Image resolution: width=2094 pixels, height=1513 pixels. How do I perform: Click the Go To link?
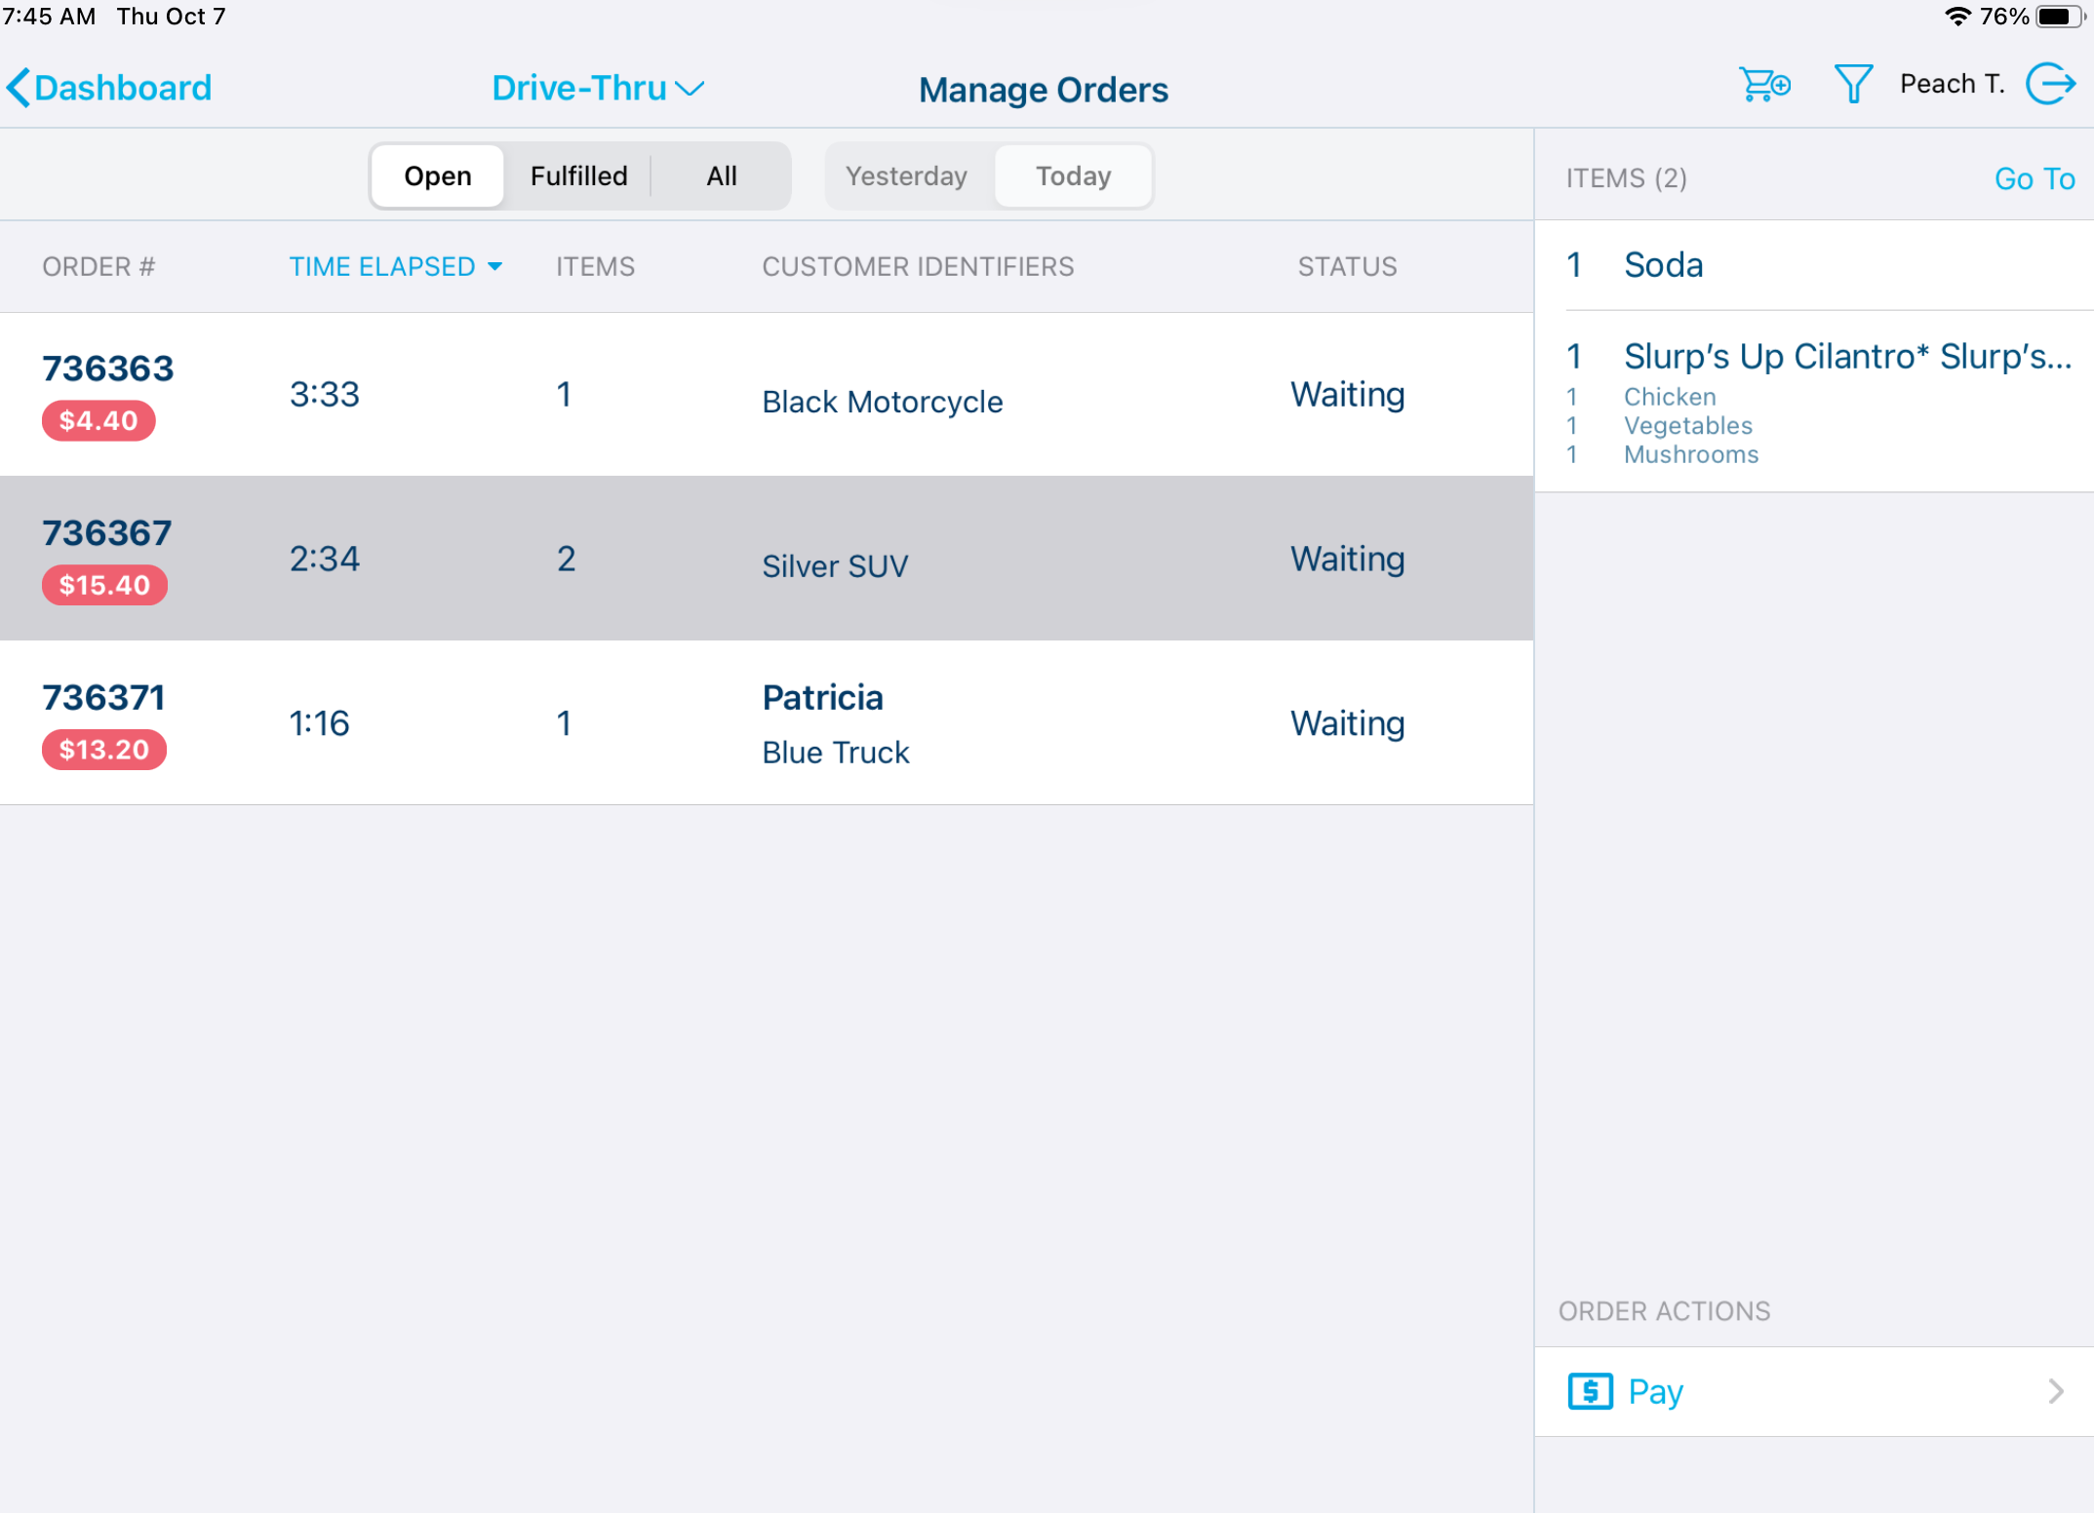pos(2034,179)
